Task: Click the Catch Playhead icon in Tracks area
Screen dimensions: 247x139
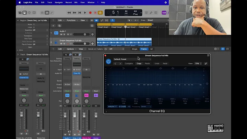Action: click(113, 20)
